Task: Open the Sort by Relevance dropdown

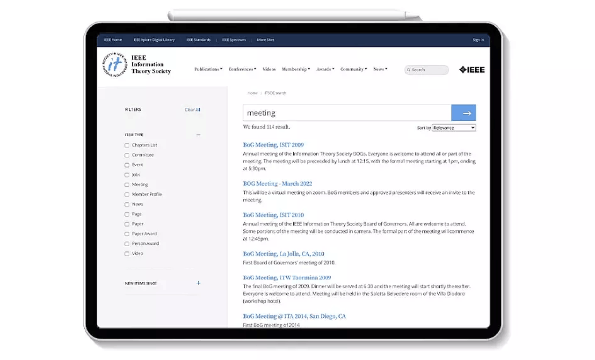Action: pyautogui.click(x=454, y=128)
